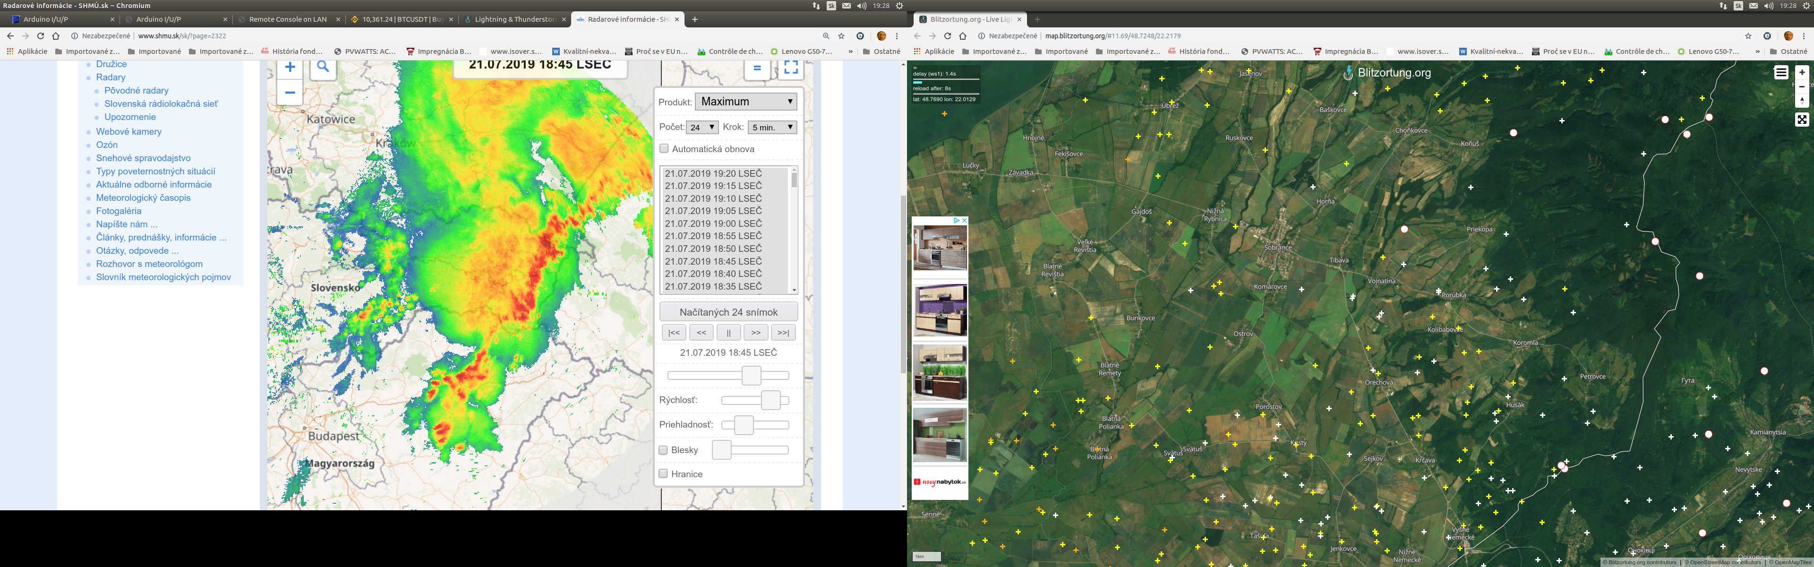Expand Blitzortung map to fullscreen
Image resolution: width=1814 pixels, height=567 pixels.
1802,120
